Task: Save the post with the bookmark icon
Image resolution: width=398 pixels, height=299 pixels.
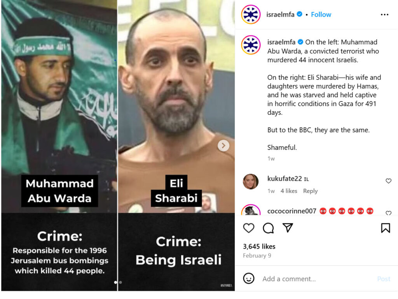Action: point(385,228)
